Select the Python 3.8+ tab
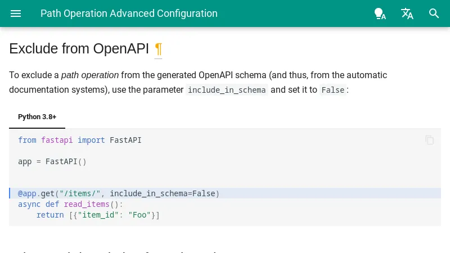The height and width of the screenshot is (253, 450). pos(37,117)
